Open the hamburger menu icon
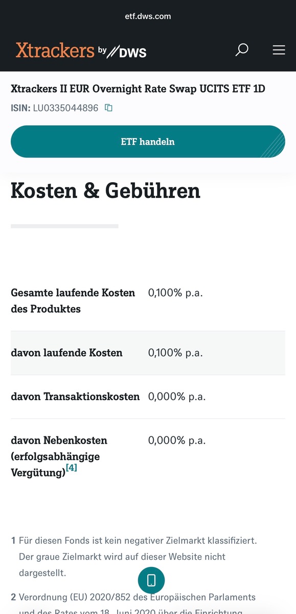This screenshot has width=296, height=614. click(279, 50)
